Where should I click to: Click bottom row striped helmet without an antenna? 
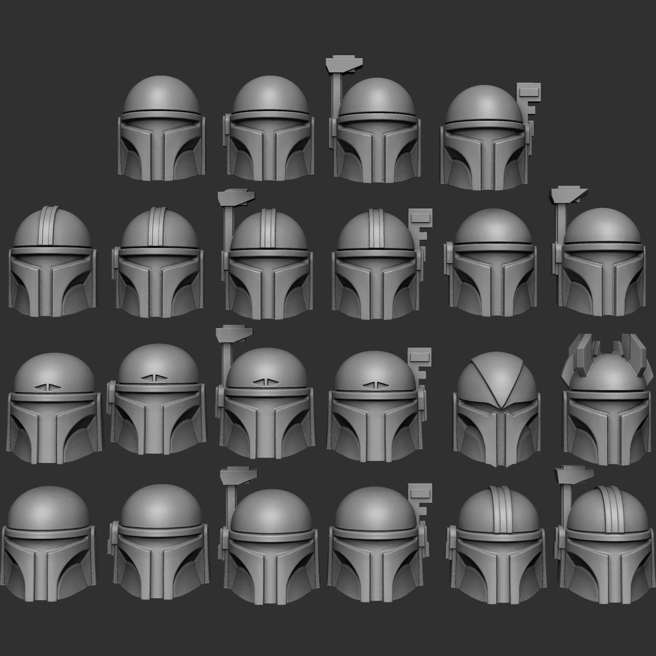(496, 545)
